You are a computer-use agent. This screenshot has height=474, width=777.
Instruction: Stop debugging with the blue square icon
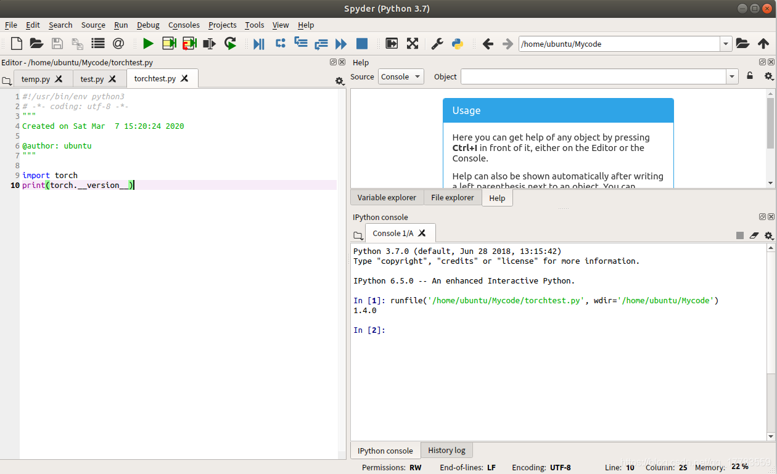click(362, 44)
